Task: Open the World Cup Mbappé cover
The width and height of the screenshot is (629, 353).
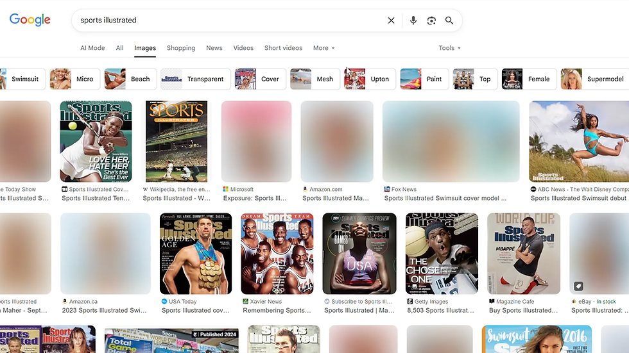Action: pos(524,253)
